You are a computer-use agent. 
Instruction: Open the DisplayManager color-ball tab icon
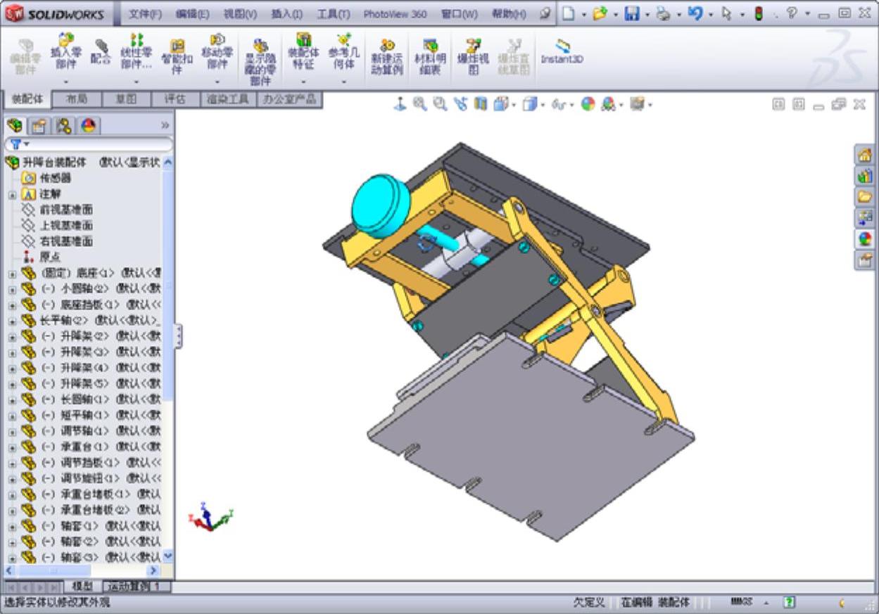tap(88, 126)
